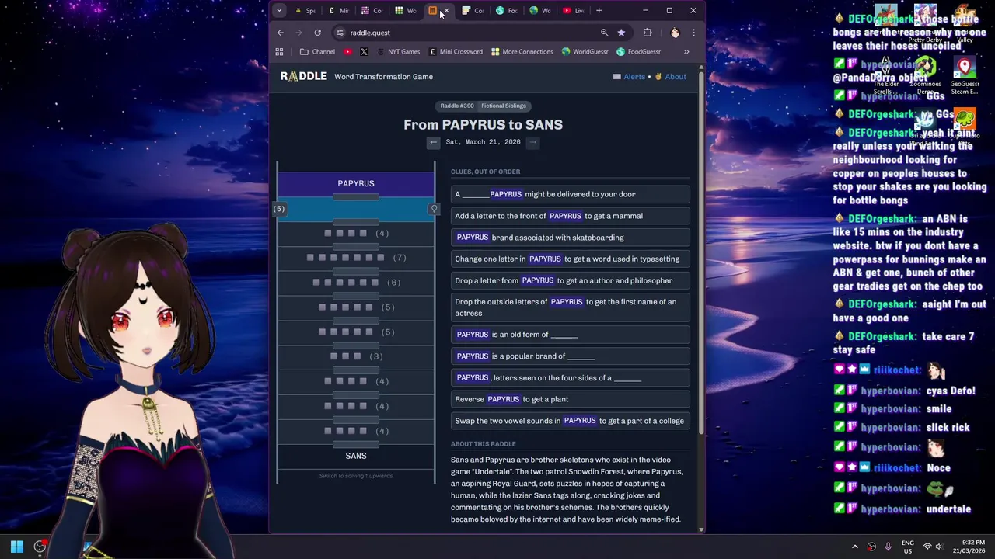Click the Wi-Fi icon in system tray

927,547
